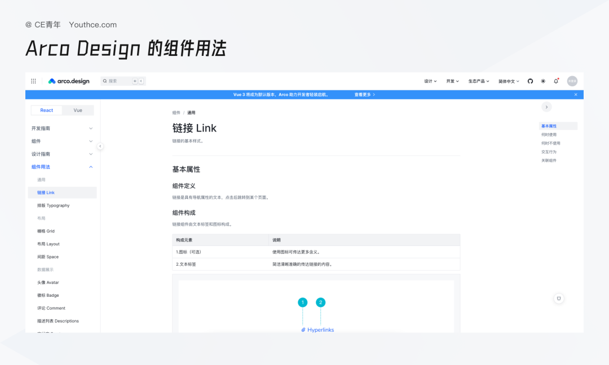The width and height of the screenshot is (609, 365).
Task: Open the 简体中文 language dropdown
Action: pos(509,81)
